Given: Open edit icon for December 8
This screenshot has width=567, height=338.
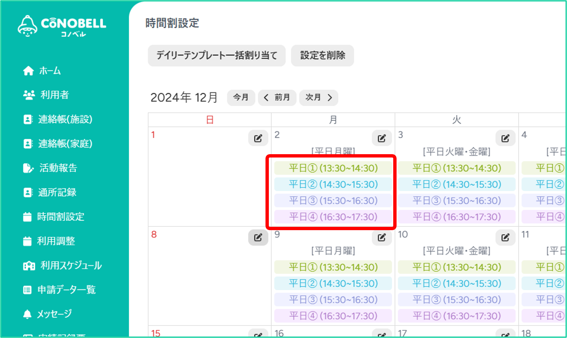Looking at the screenshot, I should click(258, 238).
